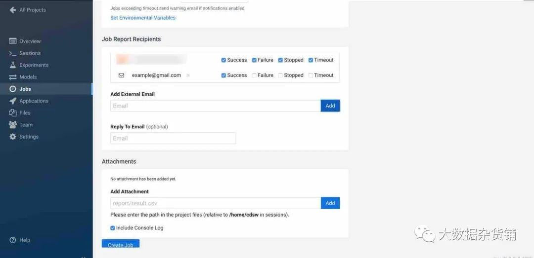The height and width of the screenshot is (258, 534).
Task: Open the Overview page
Action: tap(30, 41)
